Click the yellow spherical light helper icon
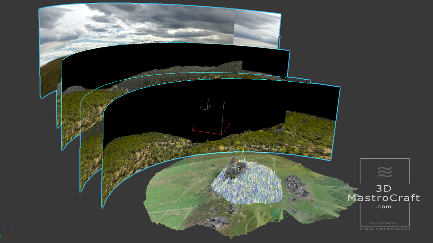 click(x=222, y=147)
